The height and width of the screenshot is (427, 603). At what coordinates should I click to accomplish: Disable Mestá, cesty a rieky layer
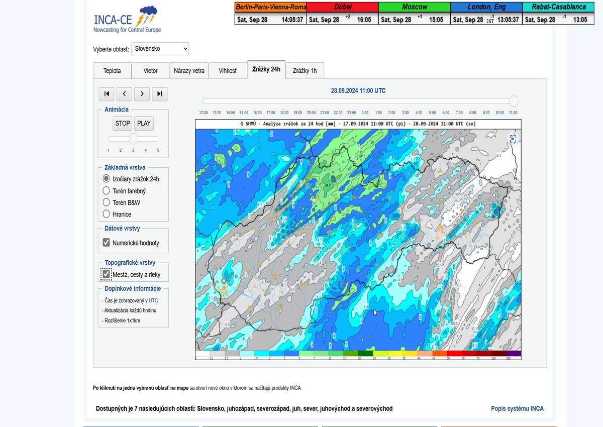[x=106, y=274]
